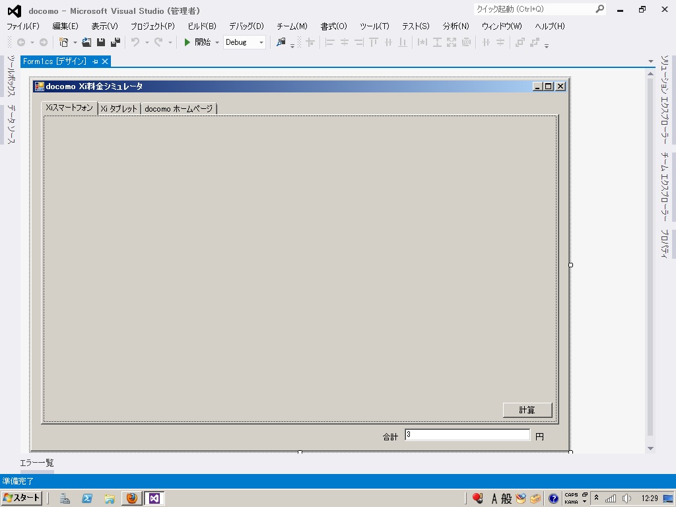Open the layout toolbar overflow options arrow
This screenshot has height=507, width=676.
pyautogui.click(x=547, y=46)
